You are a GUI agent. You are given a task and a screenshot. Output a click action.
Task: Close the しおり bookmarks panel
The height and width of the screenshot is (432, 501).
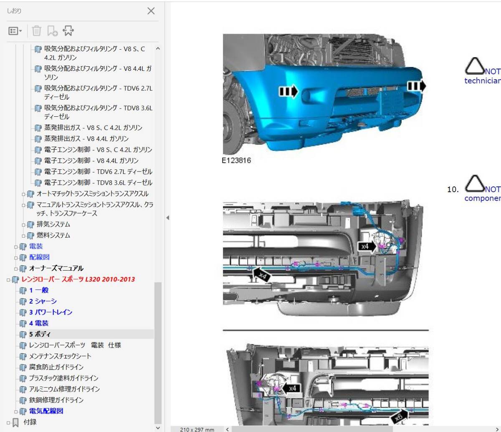click(x=151, y=11)
